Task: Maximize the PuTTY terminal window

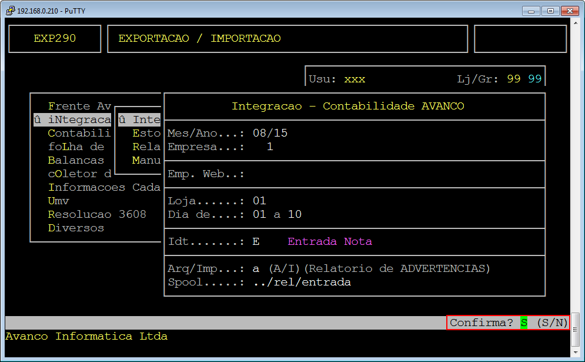Action: click(550, 11)
